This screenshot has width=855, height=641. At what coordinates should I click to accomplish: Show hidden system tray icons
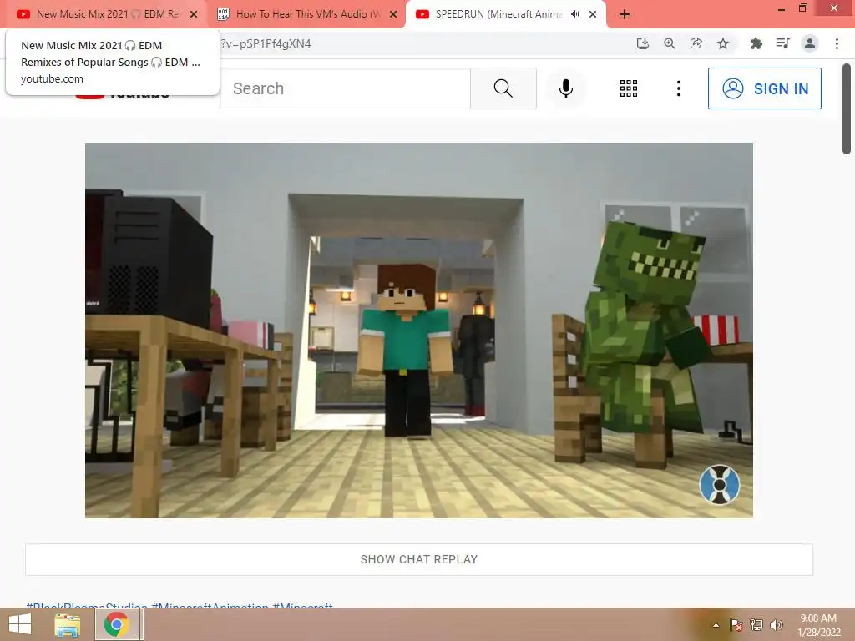pyautogui.click(x=716, y=625)
